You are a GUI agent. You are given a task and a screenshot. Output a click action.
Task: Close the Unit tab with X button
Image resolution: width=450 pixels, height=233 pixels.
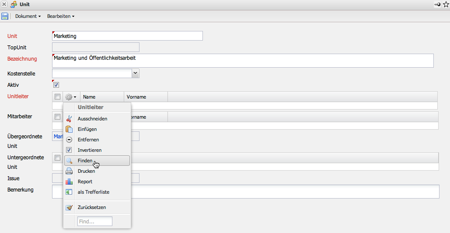pos(4,4)
